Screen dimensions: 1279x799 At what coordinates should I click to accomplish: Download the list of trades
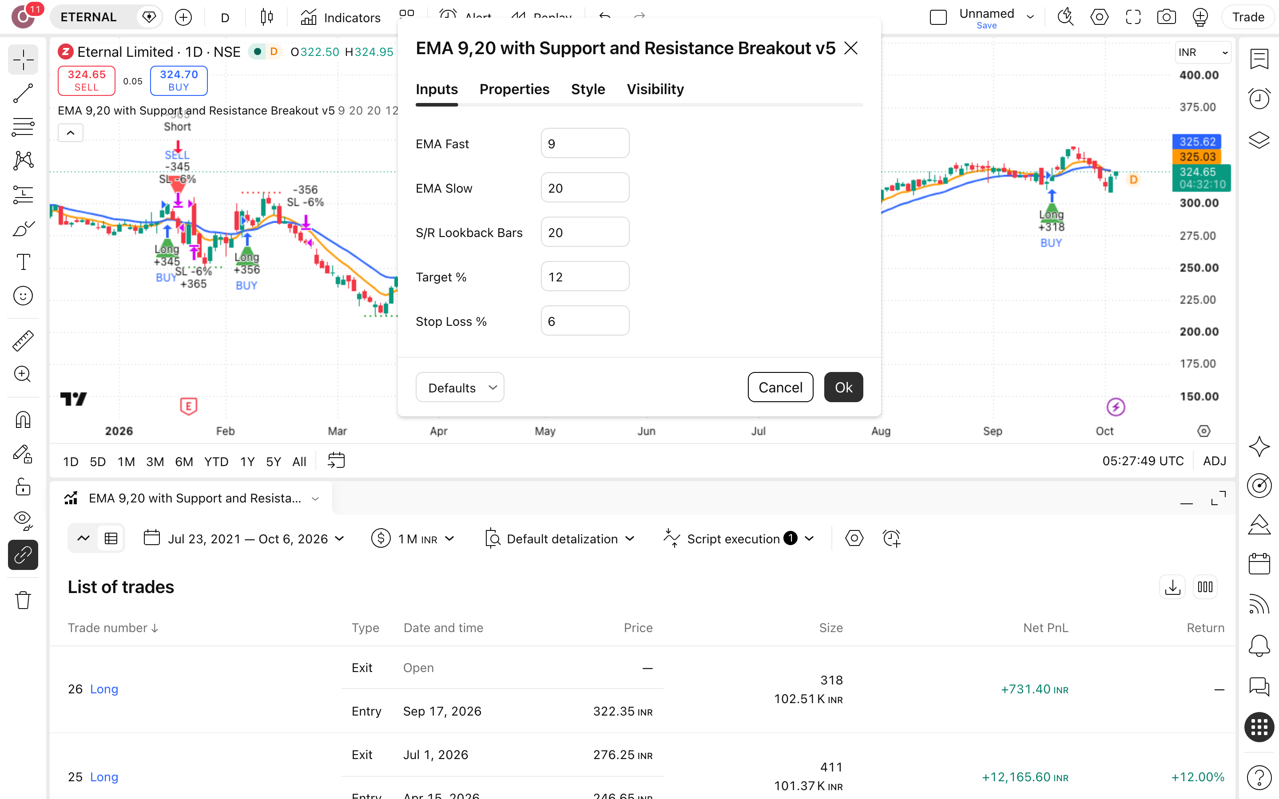tap(1172, 587)
